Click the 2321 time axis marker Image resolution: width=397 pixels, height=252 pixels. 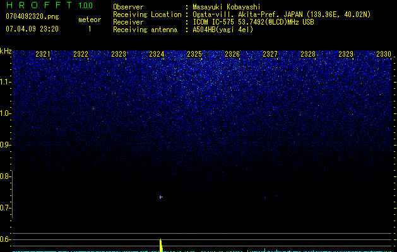tap(43, 54)
